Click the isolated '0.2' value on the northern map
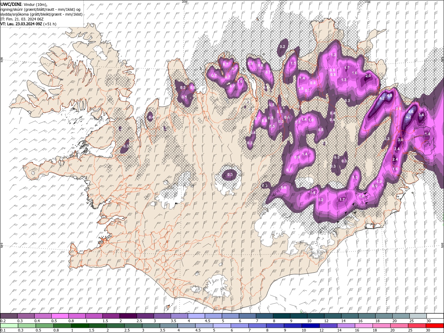 (282, 46)
